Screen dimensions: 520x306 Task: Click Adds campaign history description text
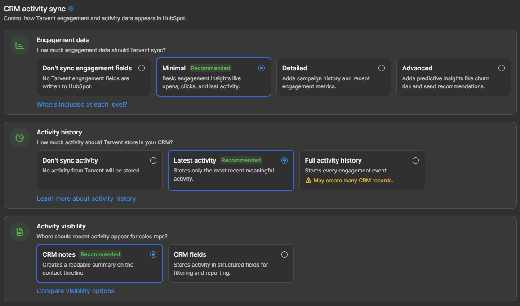click(x=326, y=82)
